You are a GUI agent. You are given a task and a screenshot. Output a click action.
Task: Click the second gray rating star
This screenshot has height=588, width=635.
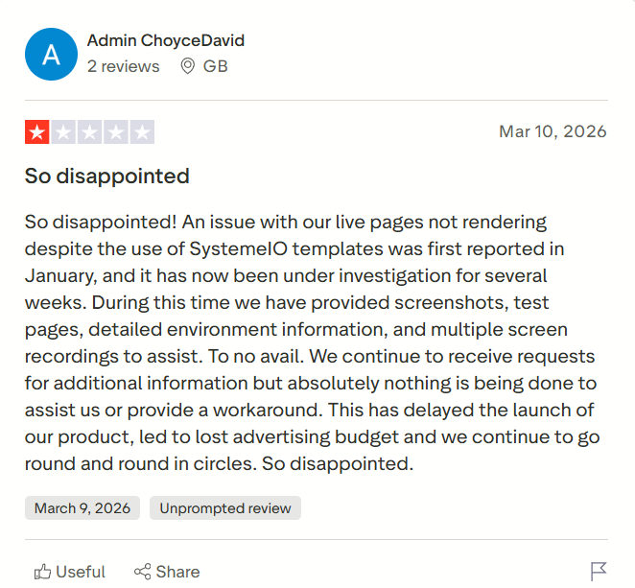(63, 132)
